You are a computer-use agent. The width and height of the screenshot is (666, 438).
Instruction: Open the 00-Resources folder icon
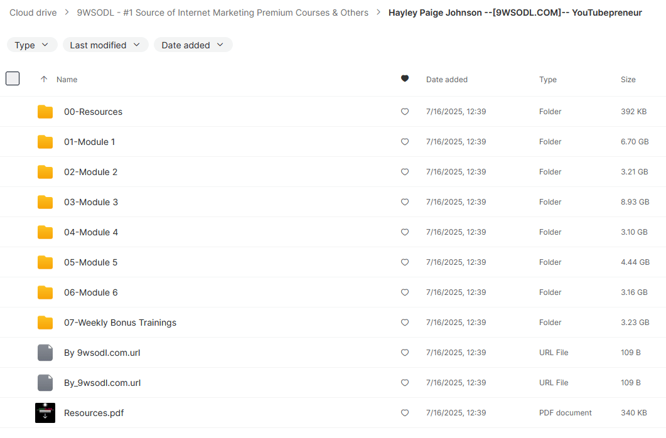[45, 112]
